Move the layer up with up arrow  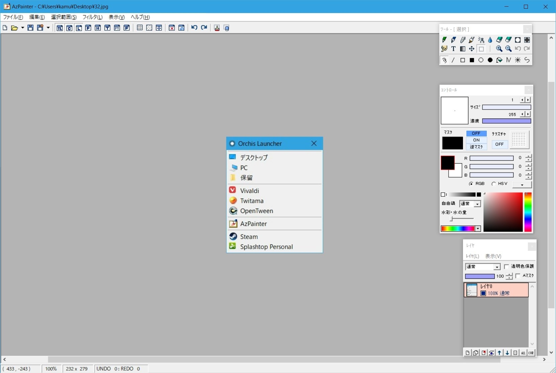coord(499,353)
